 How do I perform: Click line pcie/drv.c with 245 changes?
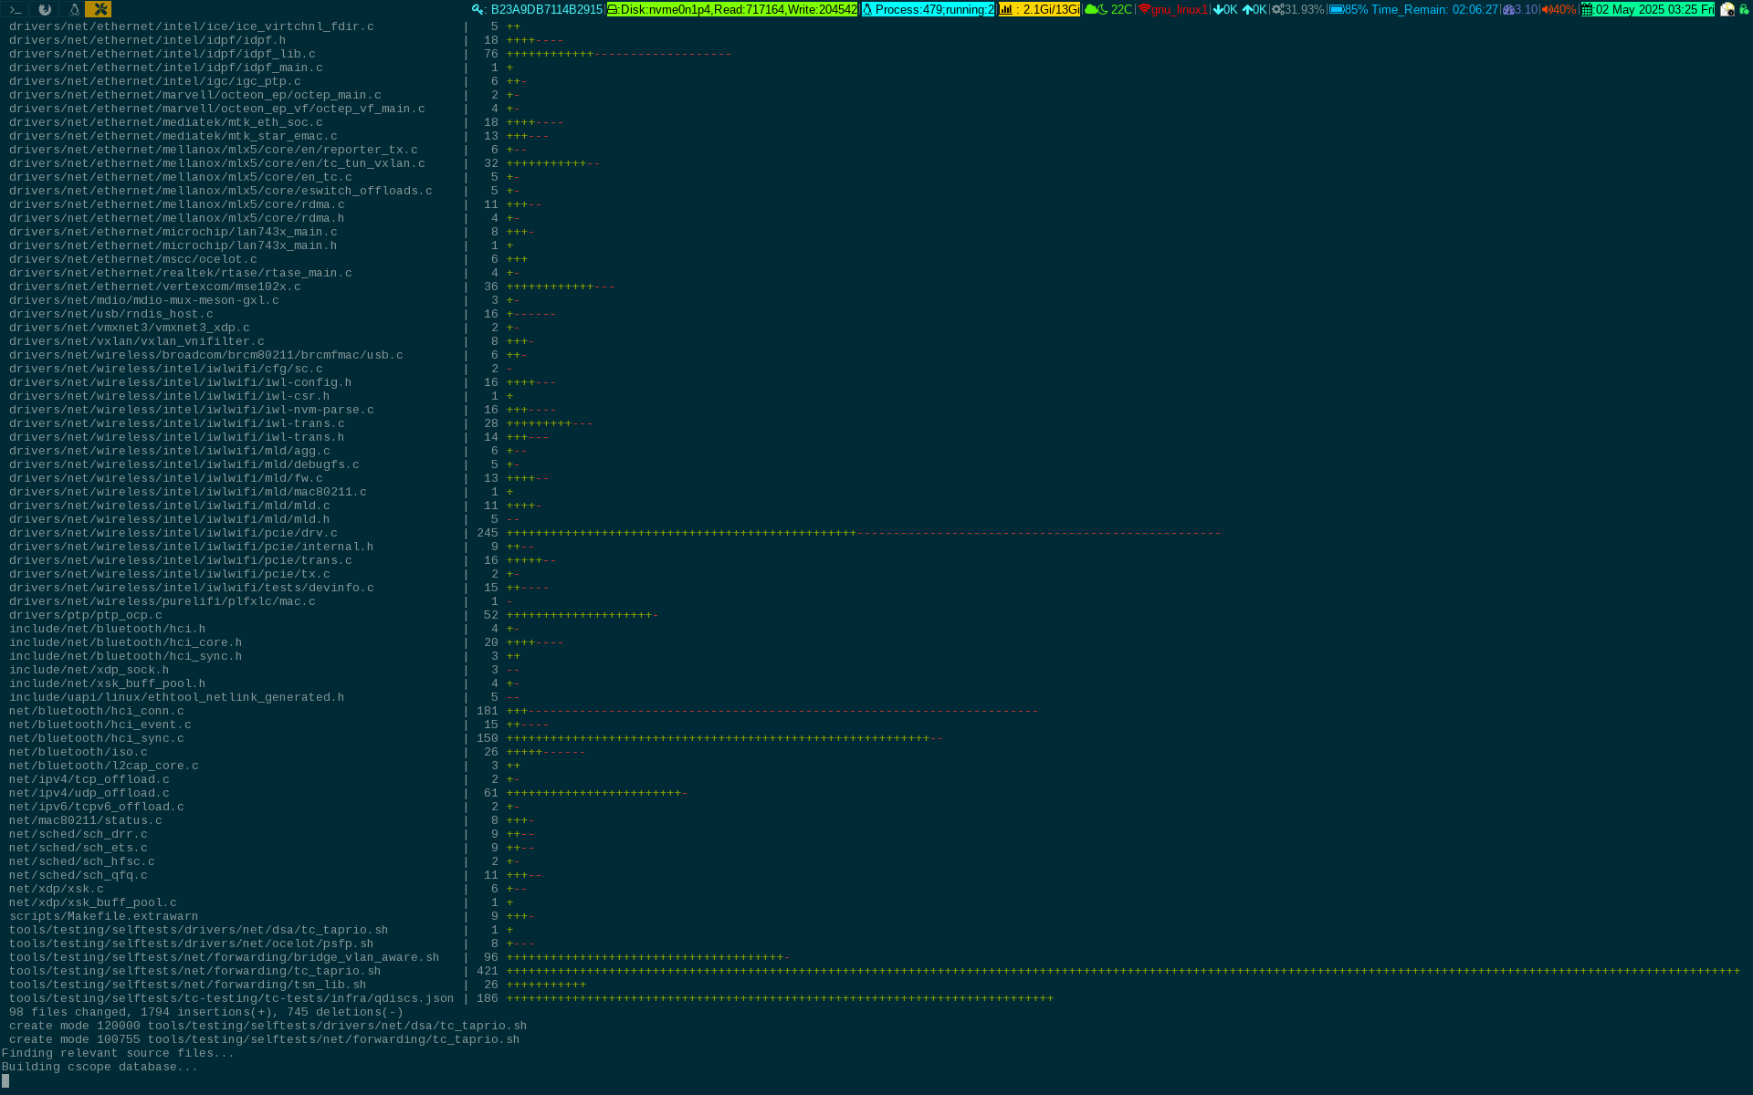614,533
